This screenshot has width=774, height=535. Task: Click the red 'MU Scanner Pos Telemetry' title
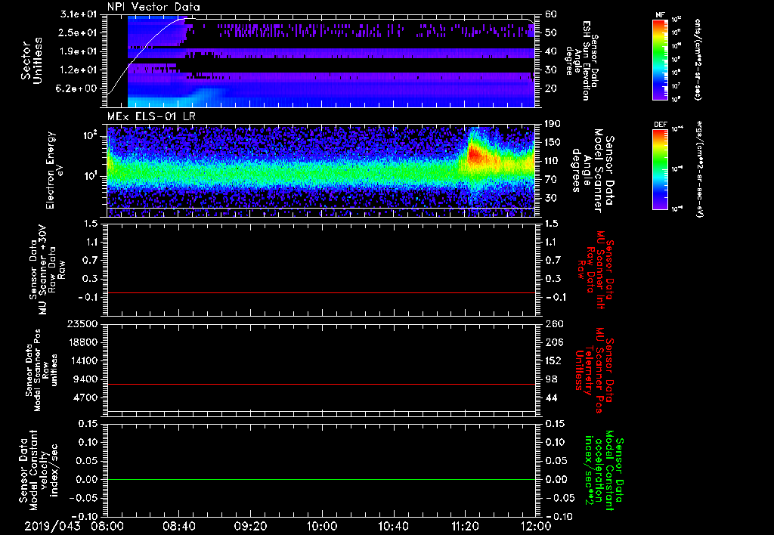coord(594,370)
